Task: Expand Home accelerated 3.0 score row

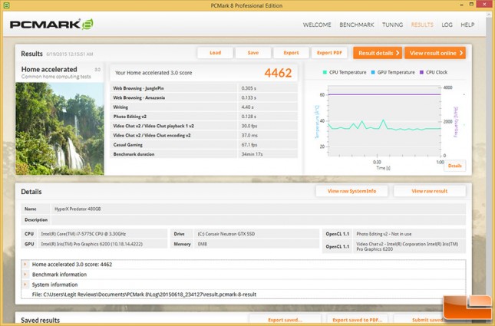Action: (25, 264)
